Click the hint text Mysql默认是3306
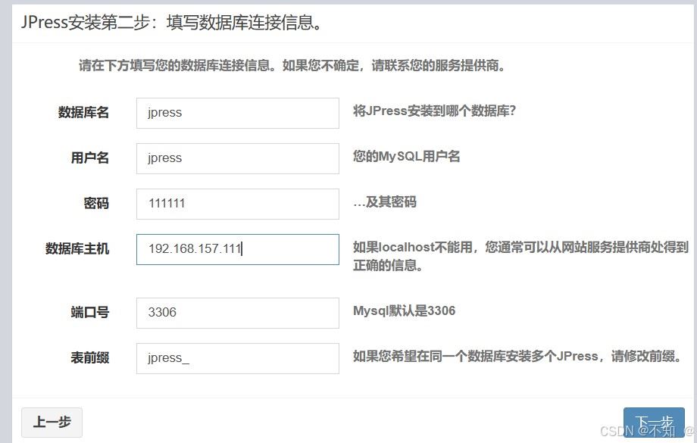 click(x=404, y=310)
